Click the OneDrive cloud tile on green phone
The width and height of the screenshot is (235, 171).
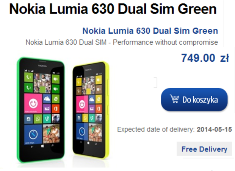coord(47,99)
